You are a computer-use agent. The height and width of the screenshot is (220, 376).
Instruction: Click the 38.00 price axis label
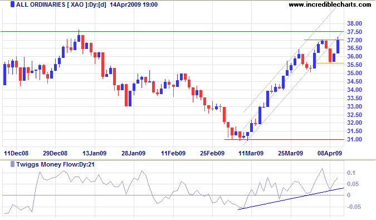coord(354,23)
